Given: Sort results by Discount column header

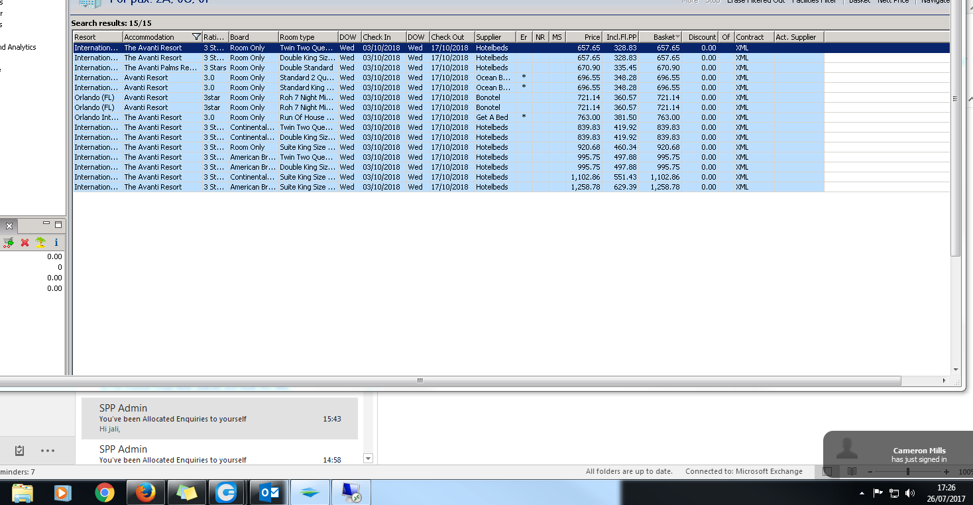Looking at the screenshot, I should pos(700,37).
